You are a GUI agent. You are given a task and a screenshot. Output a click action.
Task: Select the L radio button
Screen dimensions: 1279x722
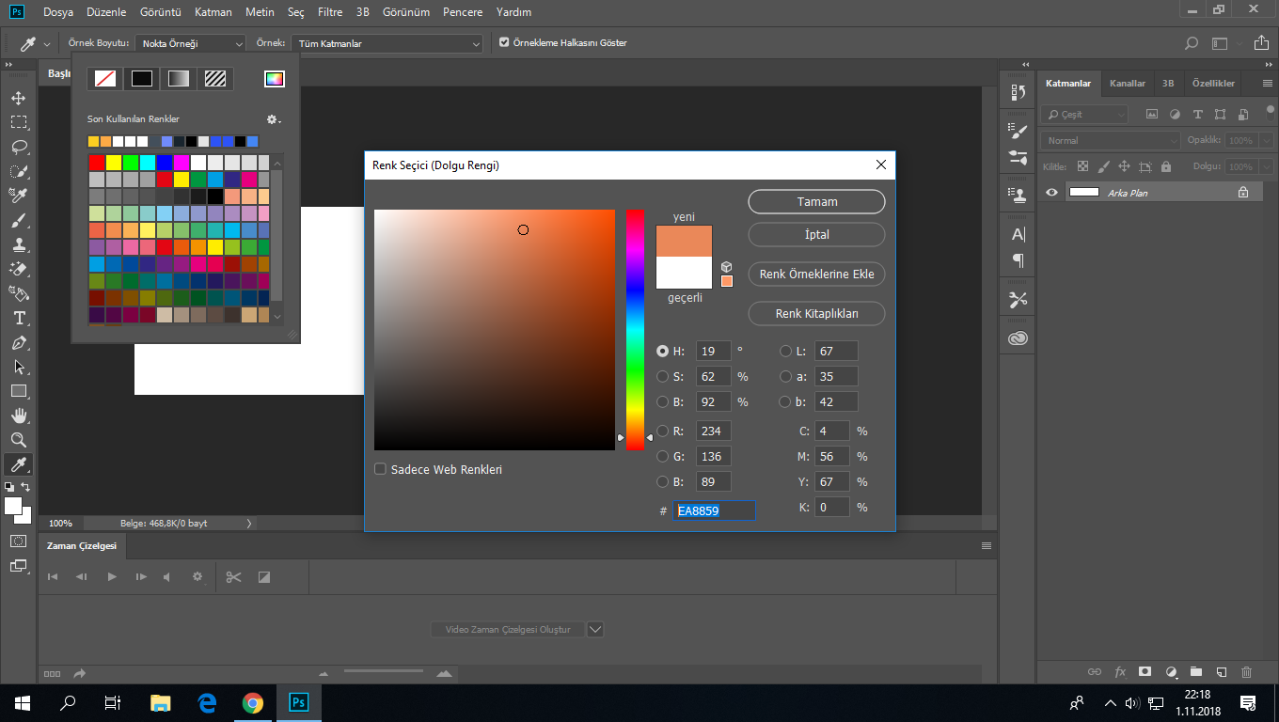tap(785, 351)
